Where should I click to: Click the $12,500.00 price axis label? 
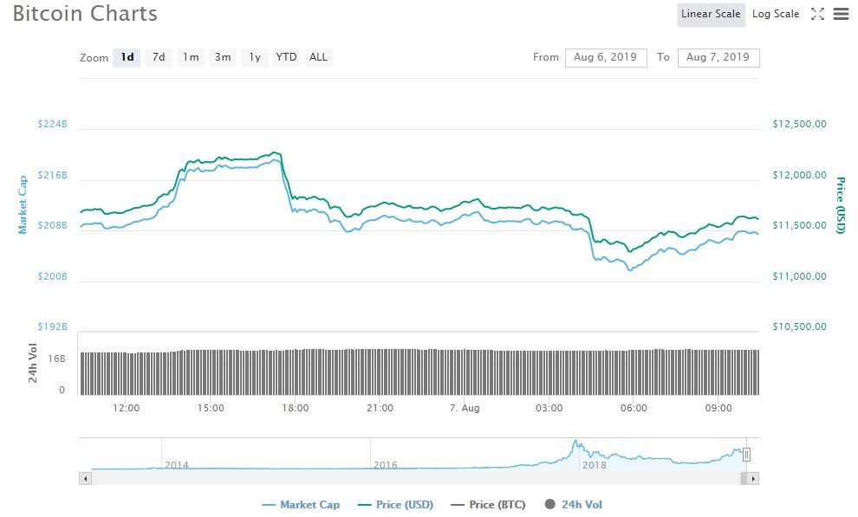799,124
